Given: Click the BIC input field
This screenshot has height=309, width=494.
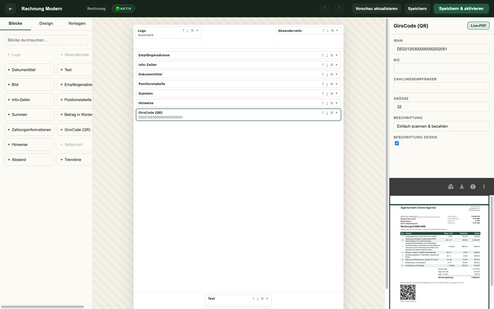Looking at the screenshot, I should coord(441,68).
